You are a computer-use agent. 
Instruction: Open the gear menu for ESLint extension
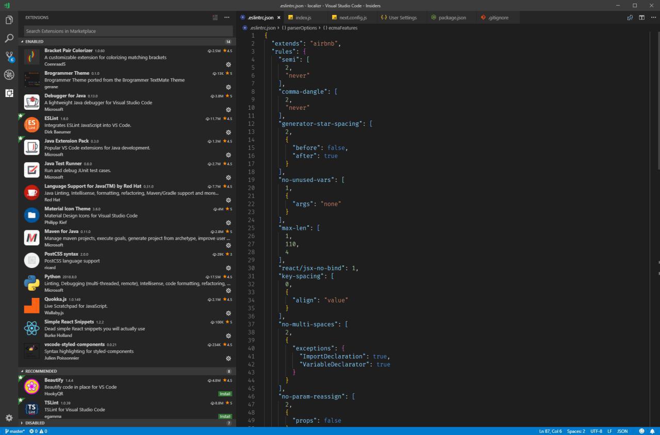pos(228,132)
